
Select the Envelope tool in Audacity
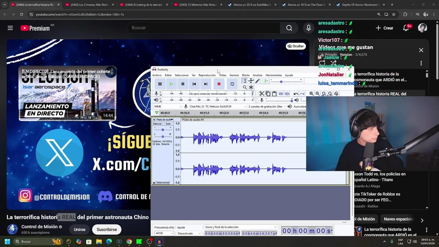pos(251,81)
